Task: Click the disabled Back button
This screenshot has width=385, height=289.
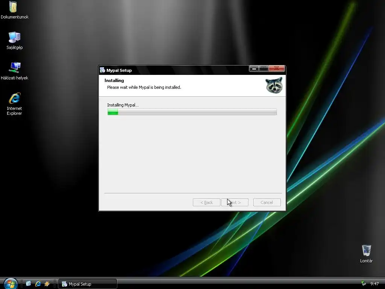Action: 206,202
